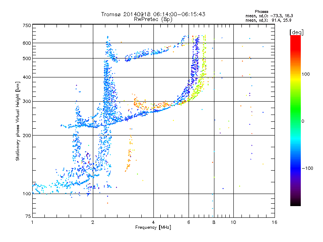Click the y-axis tick label '300'
The width and height of the screenshot is (323, 242).
coord(27,101)
